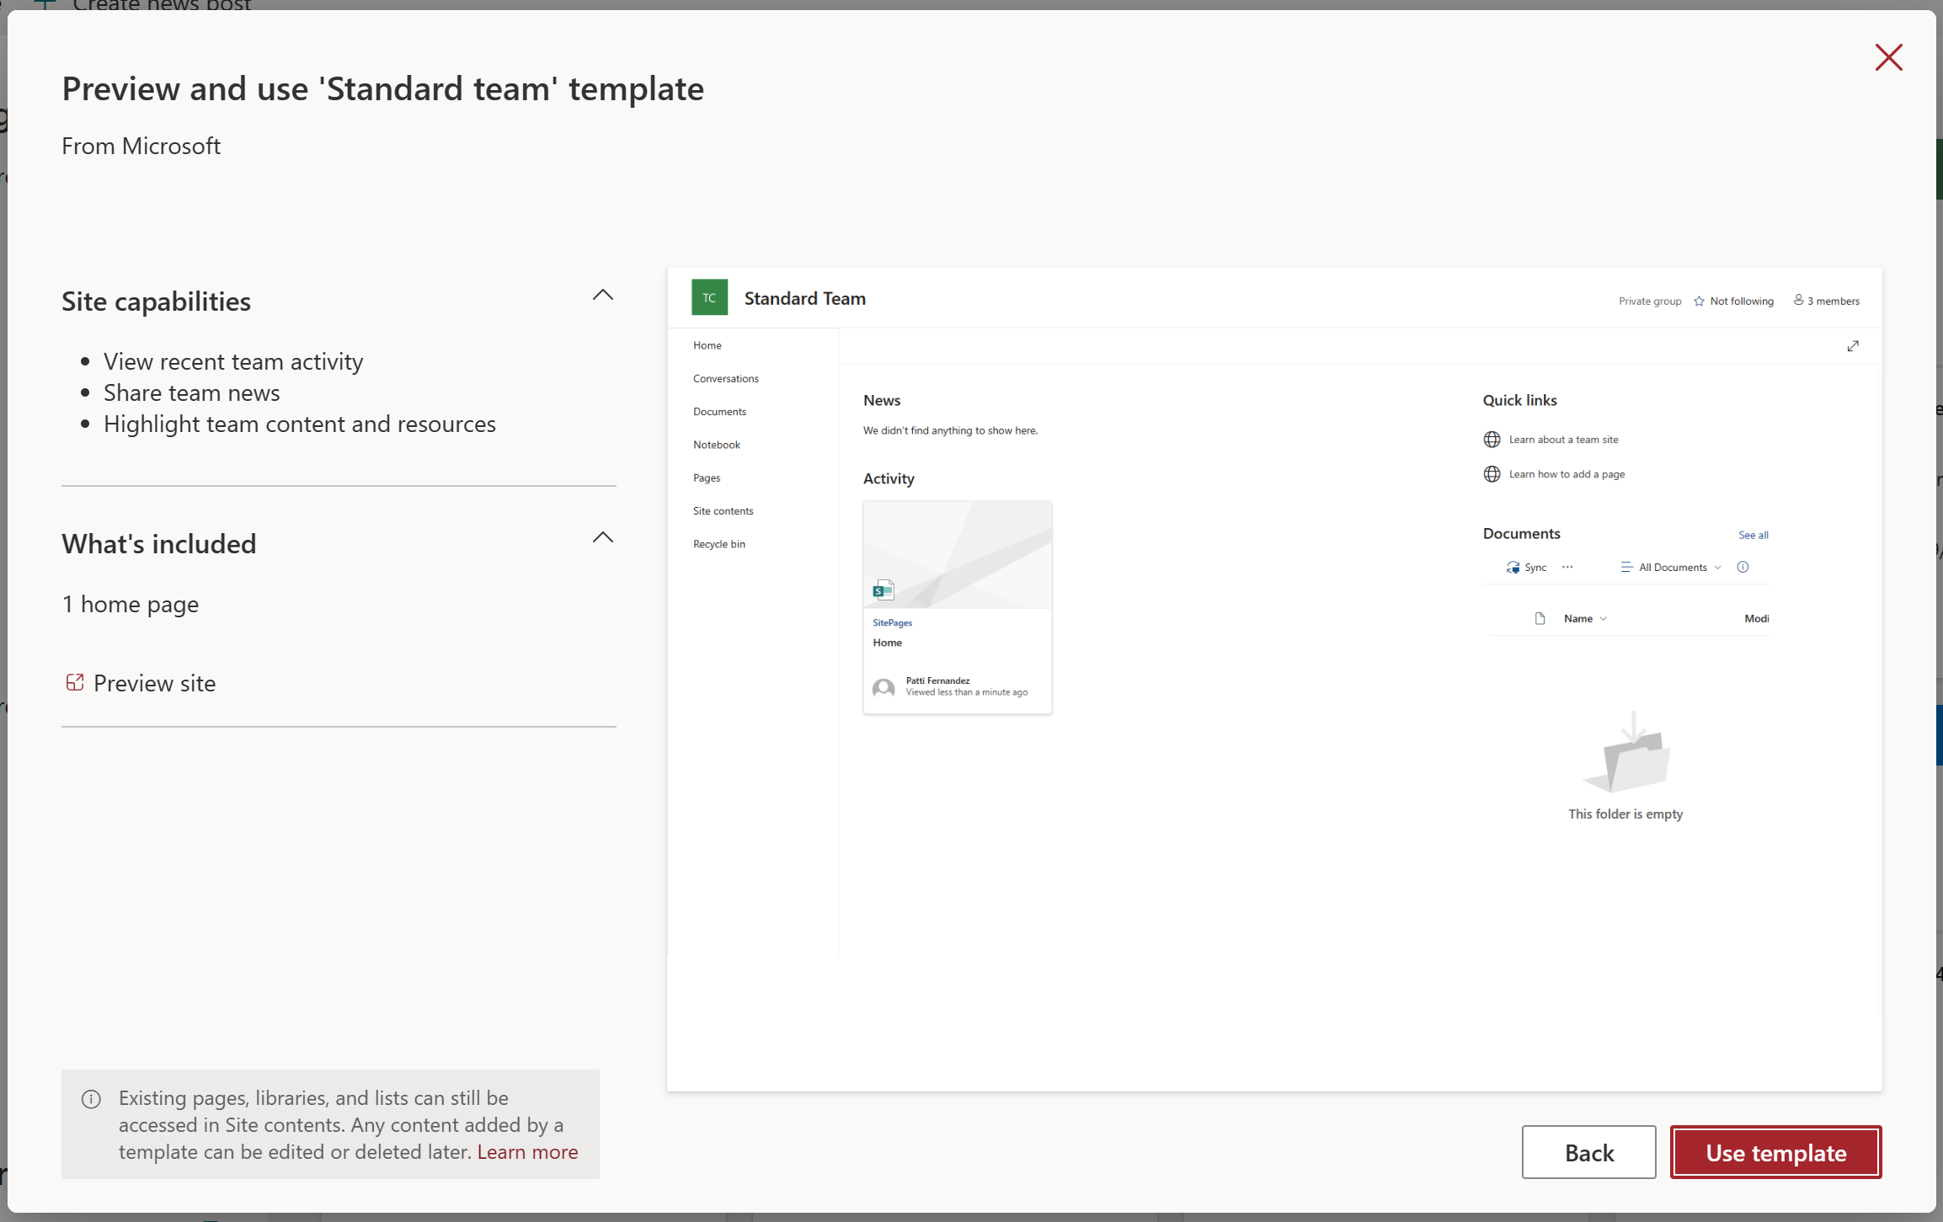Click the Sync icon in Documents

coord(1513,568)
